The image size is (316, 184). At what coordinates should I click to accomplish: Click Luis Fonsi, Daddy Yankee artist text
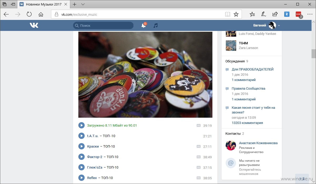[257, 34]
